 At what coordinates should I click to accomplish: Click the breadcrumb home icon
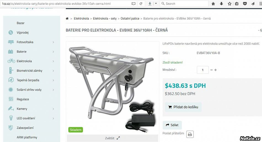point(67,18)
